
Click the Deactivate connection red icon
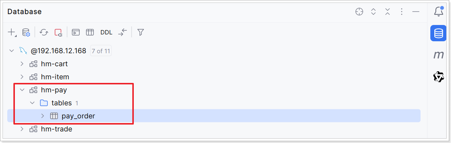(58, 32)
